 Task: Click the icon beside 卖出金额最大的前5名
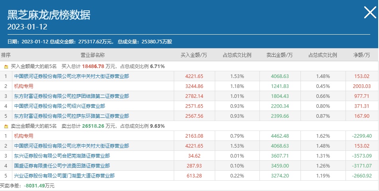coord(6,126)
